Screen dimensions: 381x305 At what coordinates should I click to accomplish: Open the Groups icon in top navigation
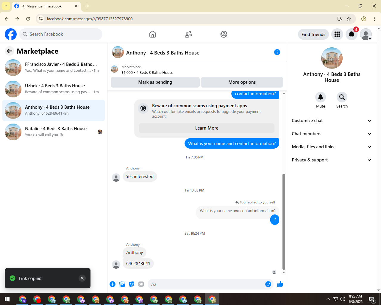tap(224, 34)
